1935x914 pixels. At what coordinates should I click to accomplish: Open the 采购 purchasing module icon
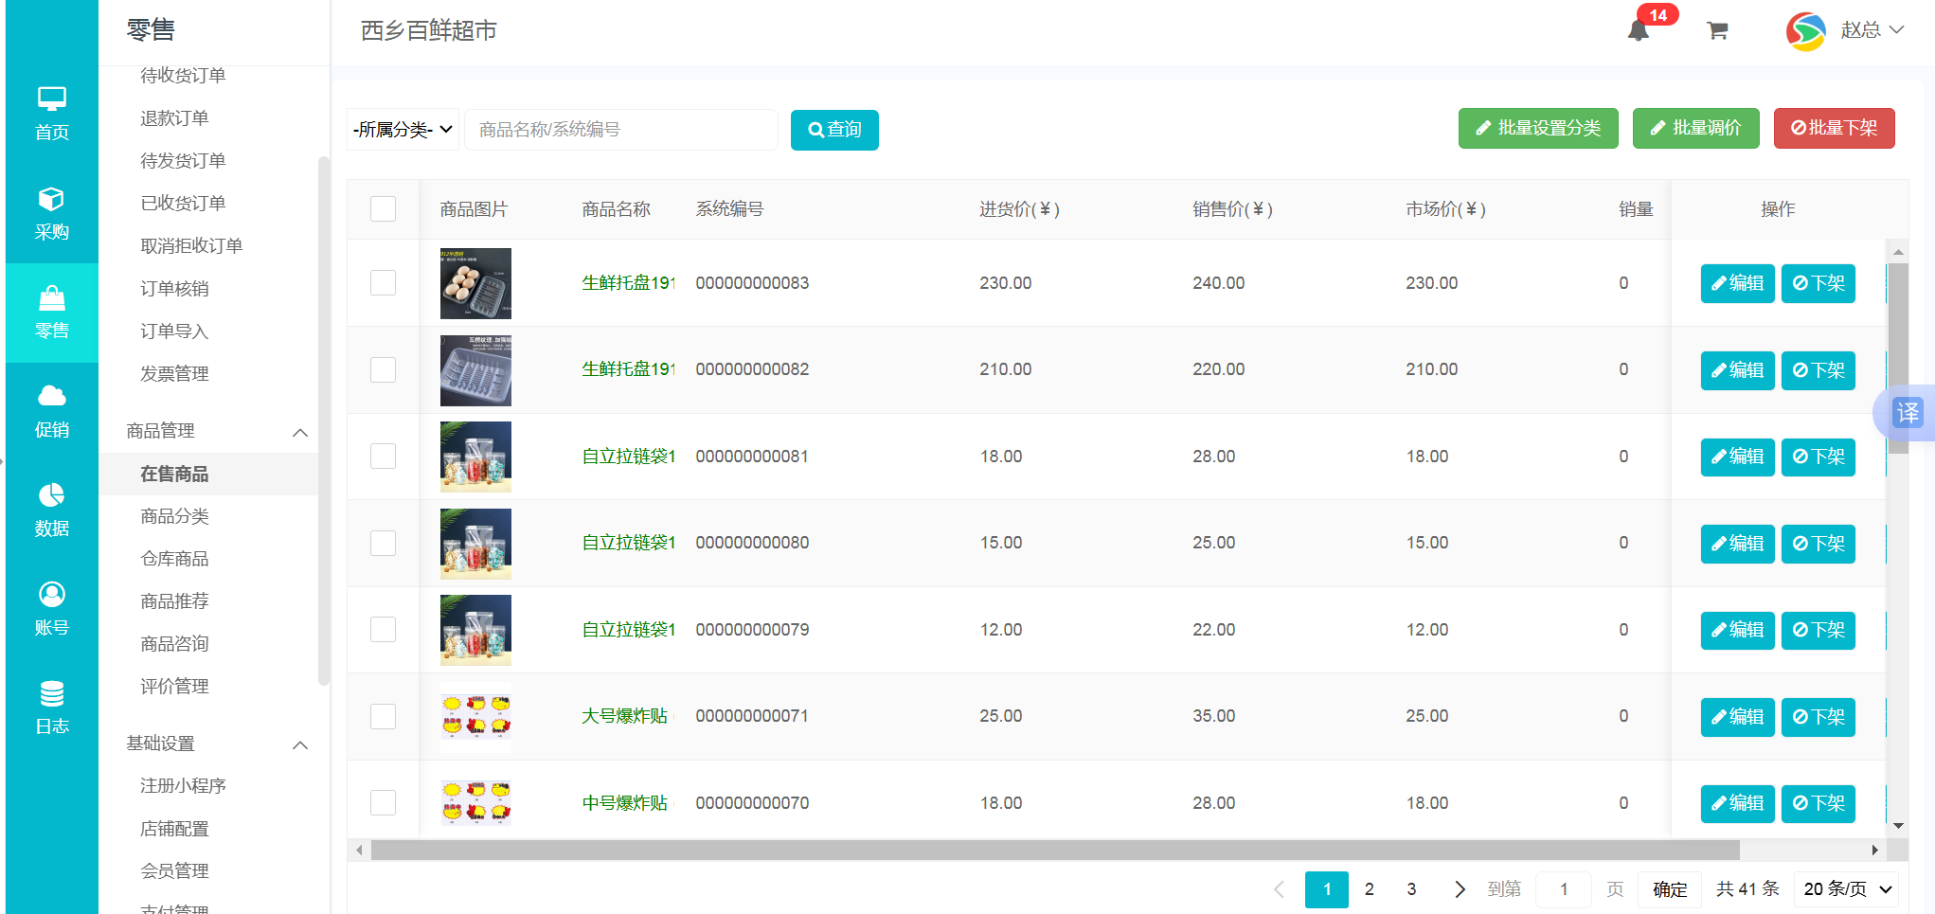click(x=50, y=213)
